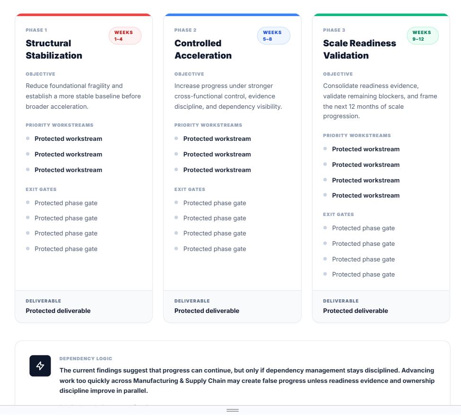The height and width of the screenshot is (416, 461).
Task: Click the green top bar of Phase 3 card
Action: point(381,15)
